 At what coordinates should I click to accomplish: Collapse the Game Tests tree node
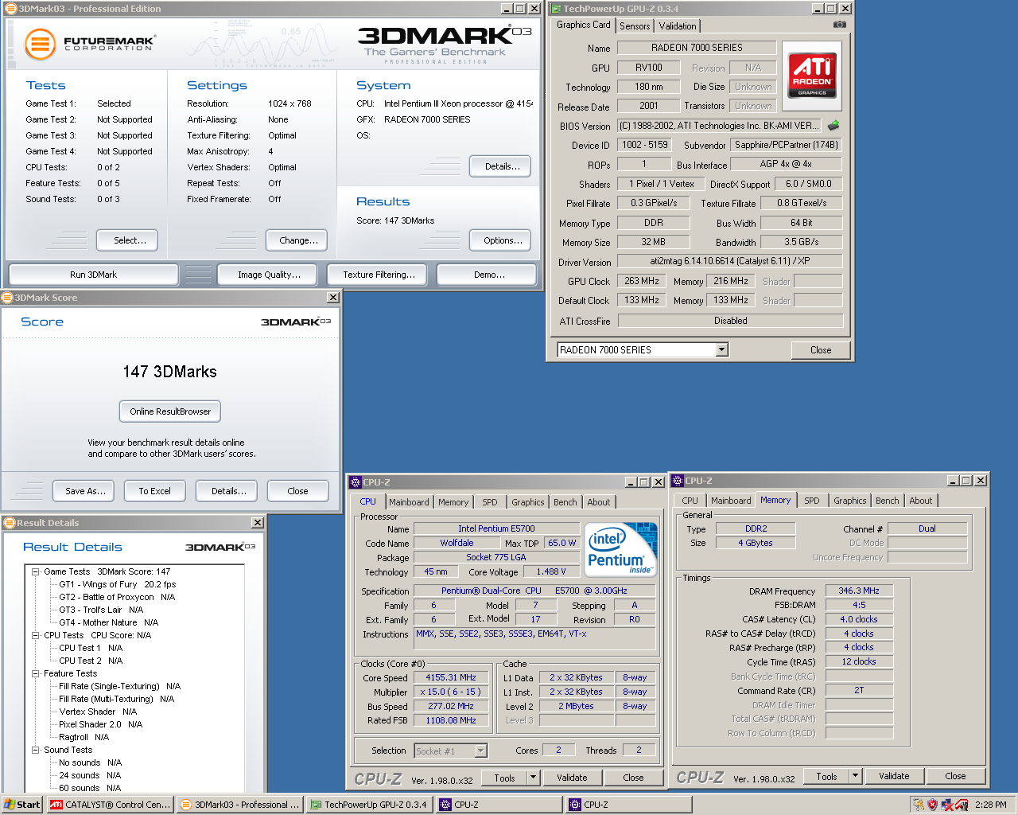coord(36,571)
